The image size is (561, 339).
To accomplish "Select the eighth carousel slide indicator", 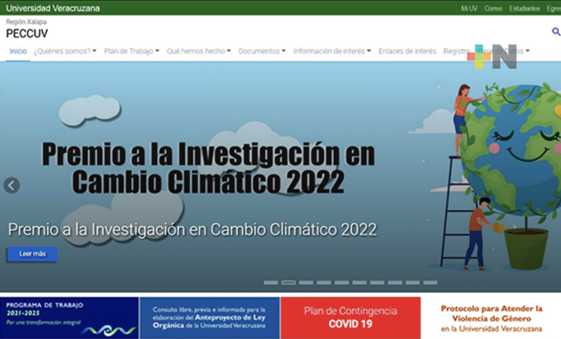I will 395,283.
